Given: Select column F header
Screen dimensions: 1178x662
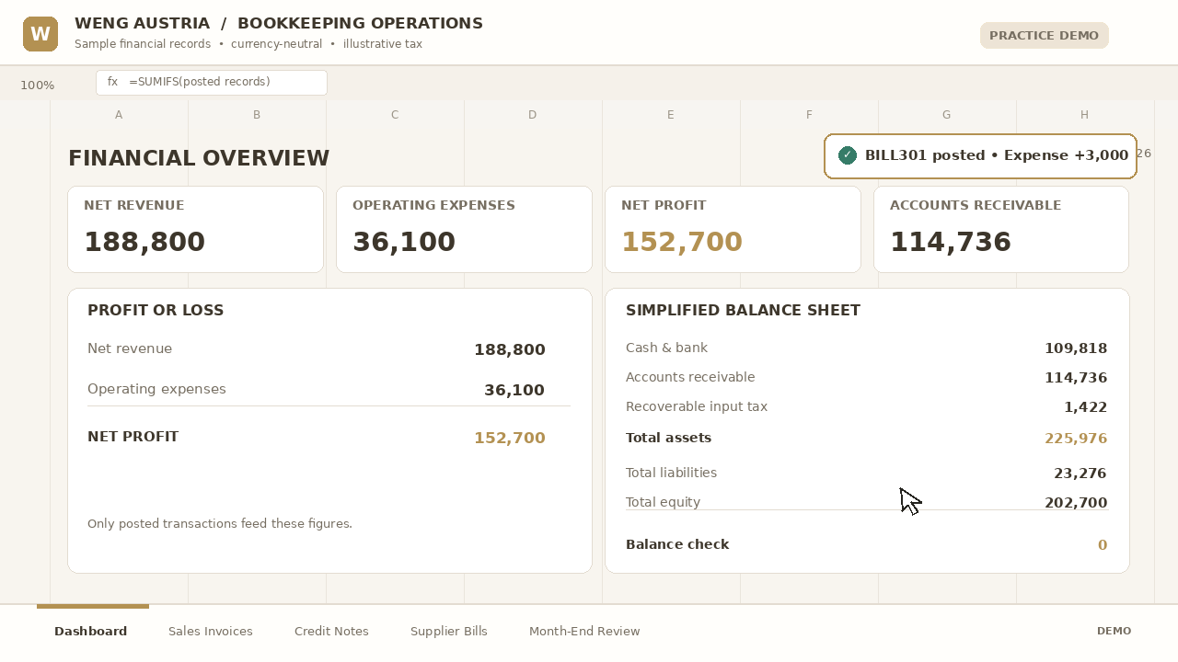Looking at the screenshot, I should click(x=809, y=115).
